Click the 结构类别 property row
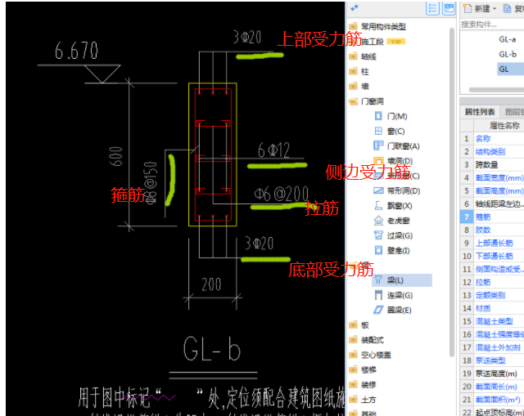This screenshot has width=524, height=416. [x=492, y=152]
